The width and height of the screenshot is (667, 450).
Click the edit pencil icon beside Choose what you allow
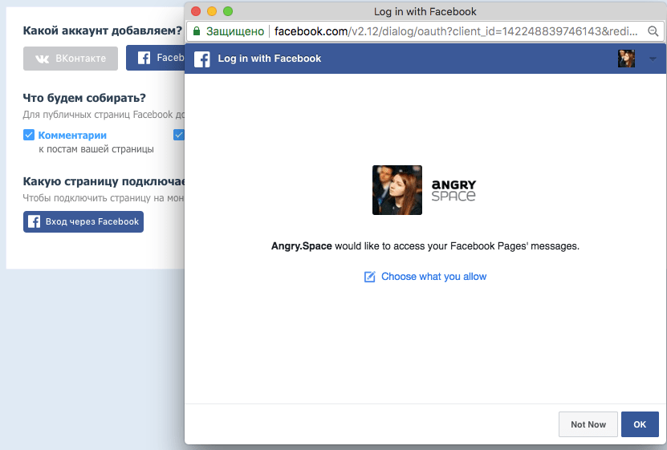[370, 277]
